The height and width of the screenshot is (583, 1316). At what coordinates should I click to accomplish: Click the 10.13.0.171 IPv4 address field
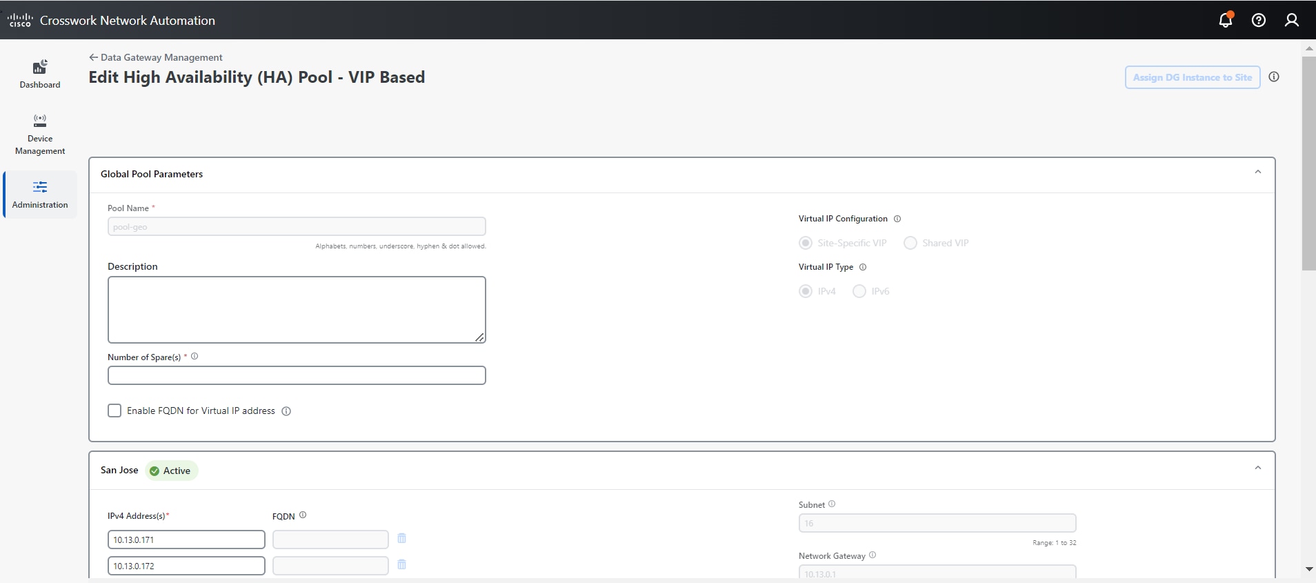click(186, 540)
